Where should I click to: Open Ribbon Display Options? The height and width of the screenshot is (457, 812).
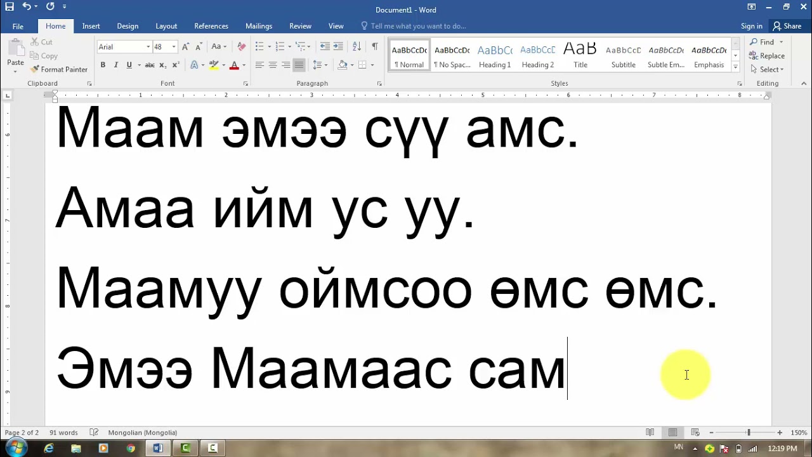pyautogui.click(x=752, y=6)
